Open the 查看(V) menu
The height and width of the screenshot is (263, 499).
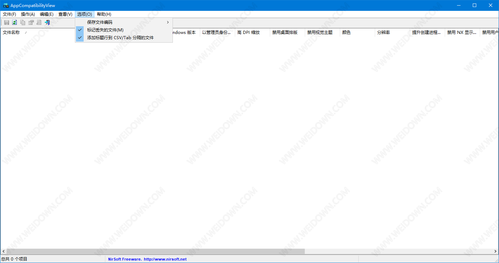(x=65, y=14)
